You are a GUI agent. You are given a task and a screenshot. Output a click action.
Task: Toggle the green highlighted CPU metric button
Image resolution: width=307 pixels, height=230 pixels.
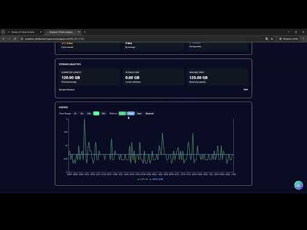point(122,114)
